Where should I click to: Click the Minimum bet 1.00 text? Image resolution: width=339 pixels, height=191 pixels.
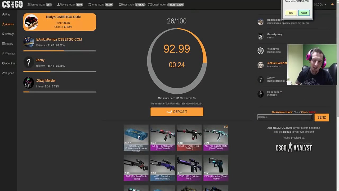pyautogui.click(x=168, y=98)
